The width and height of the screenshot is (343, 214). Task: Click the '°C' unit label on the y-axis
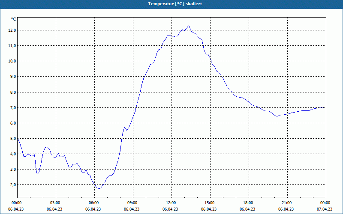14,19
